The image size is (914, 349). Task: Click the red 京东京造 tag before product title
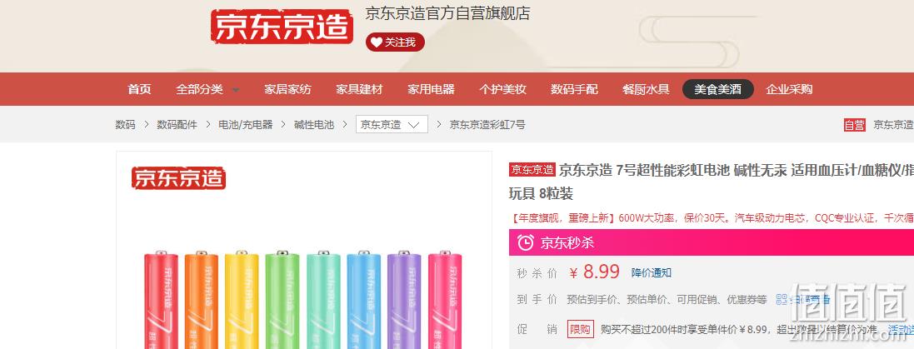tap(532, 170)
